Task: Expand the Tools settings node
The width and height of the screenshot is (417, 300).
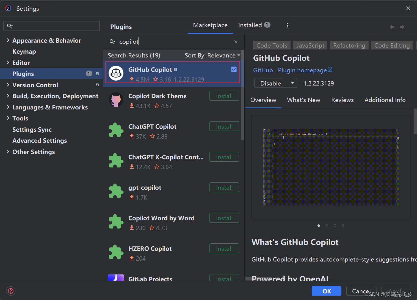Action: pos(8,118)
